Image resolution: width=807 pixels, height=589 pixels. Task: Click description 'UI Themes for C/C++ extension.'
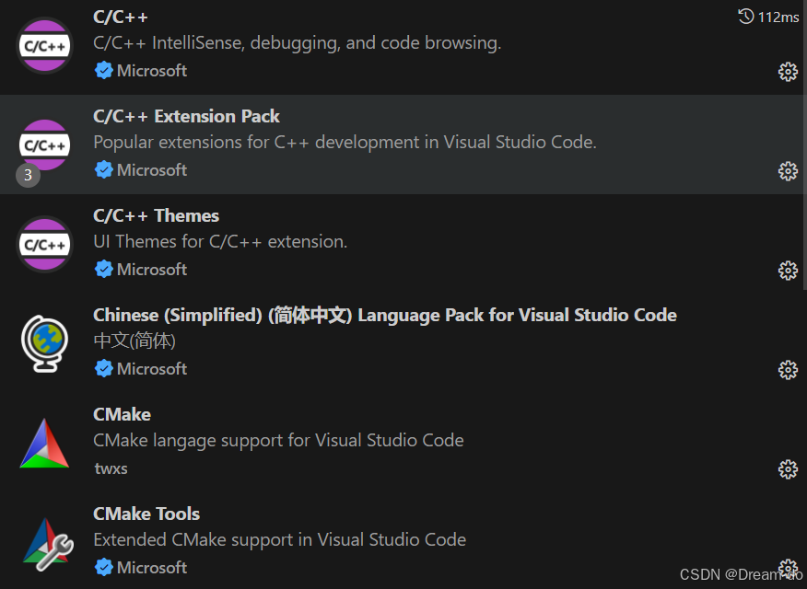pos(220,241)
